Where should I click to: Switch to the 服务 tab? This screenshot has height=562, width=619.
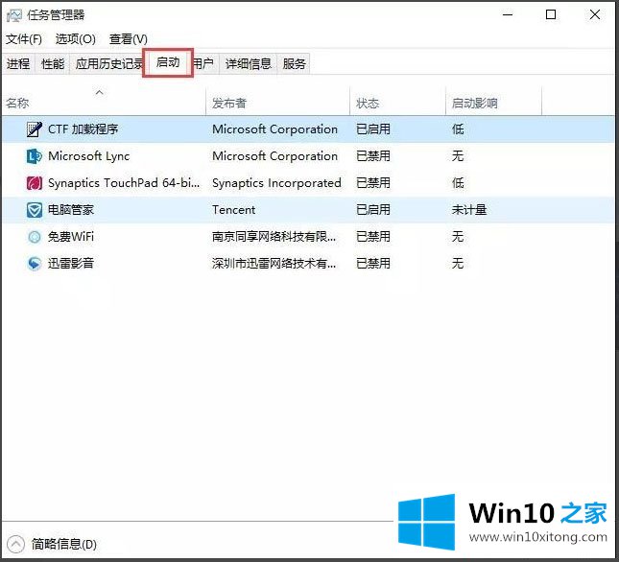click(294, 63)
